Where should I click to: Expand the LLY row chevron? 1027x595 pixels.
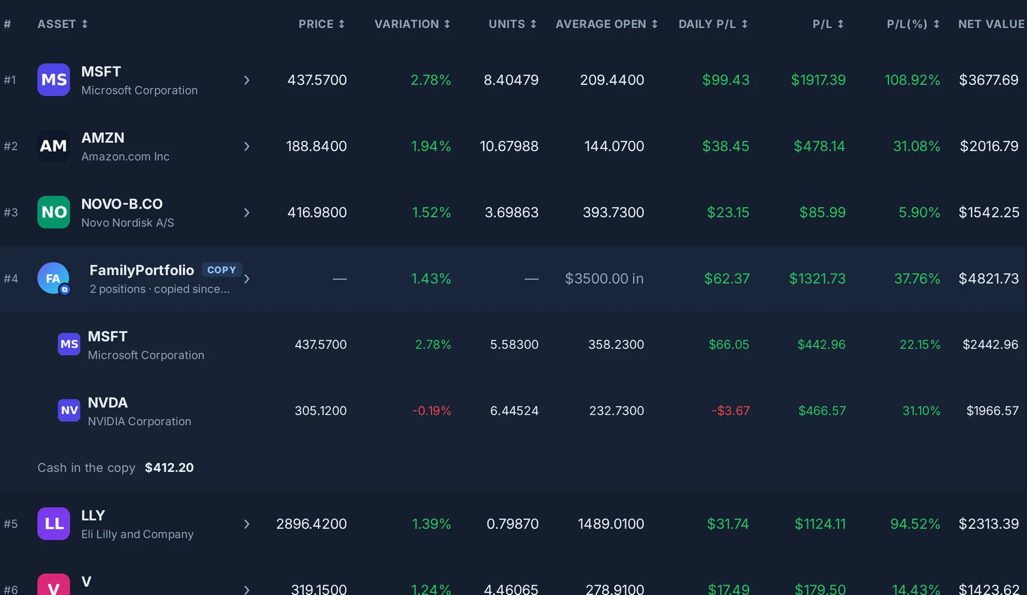coord(246,524)
